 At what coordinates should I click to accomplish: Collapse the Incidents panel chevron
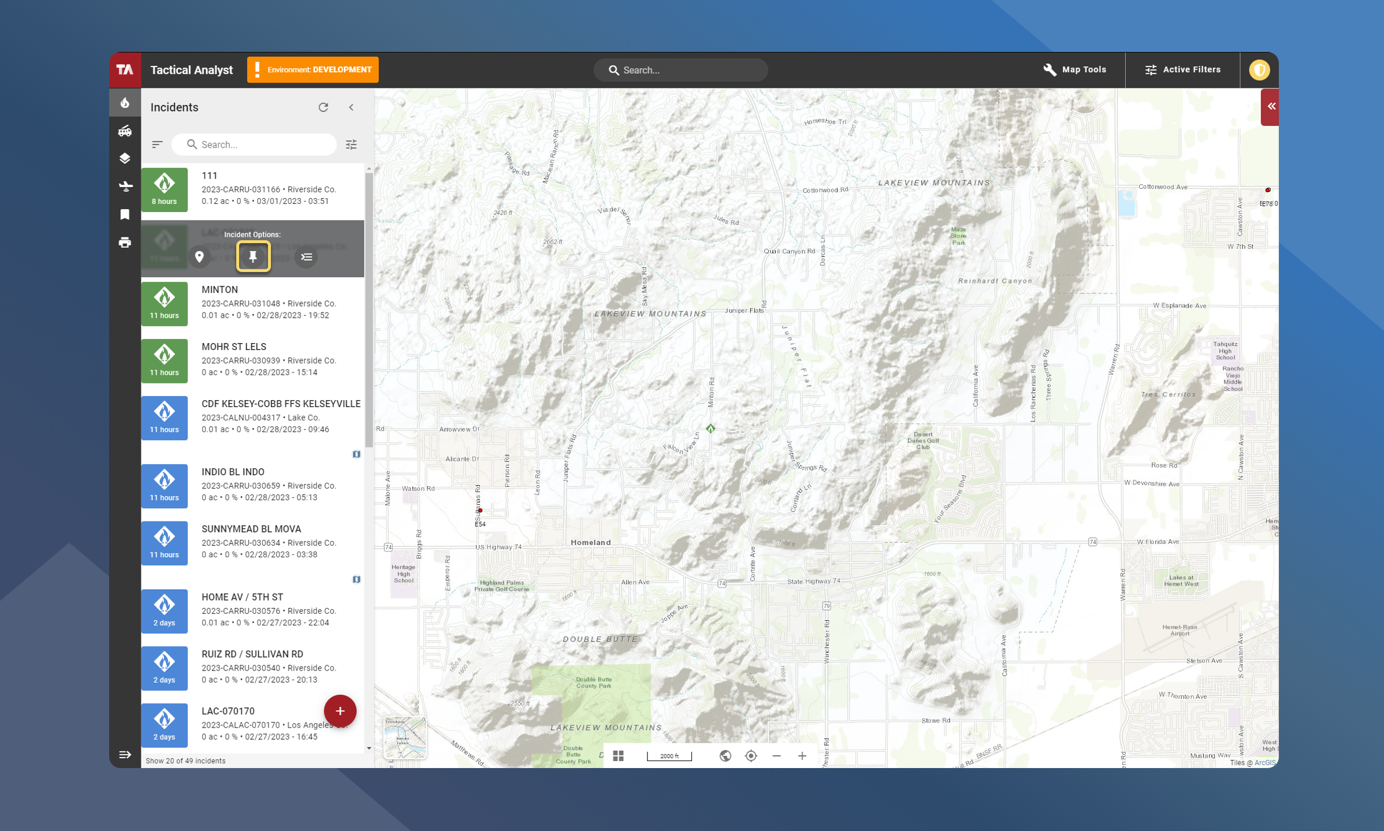tap(351, 107)
